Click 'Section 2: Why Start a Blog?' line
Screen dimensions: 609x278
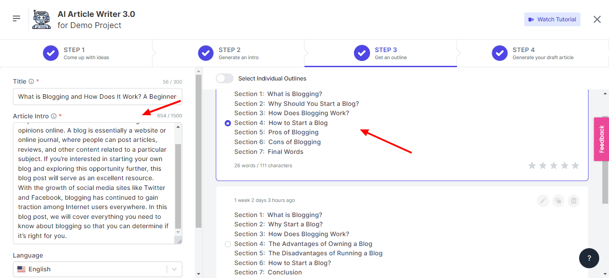279,224
